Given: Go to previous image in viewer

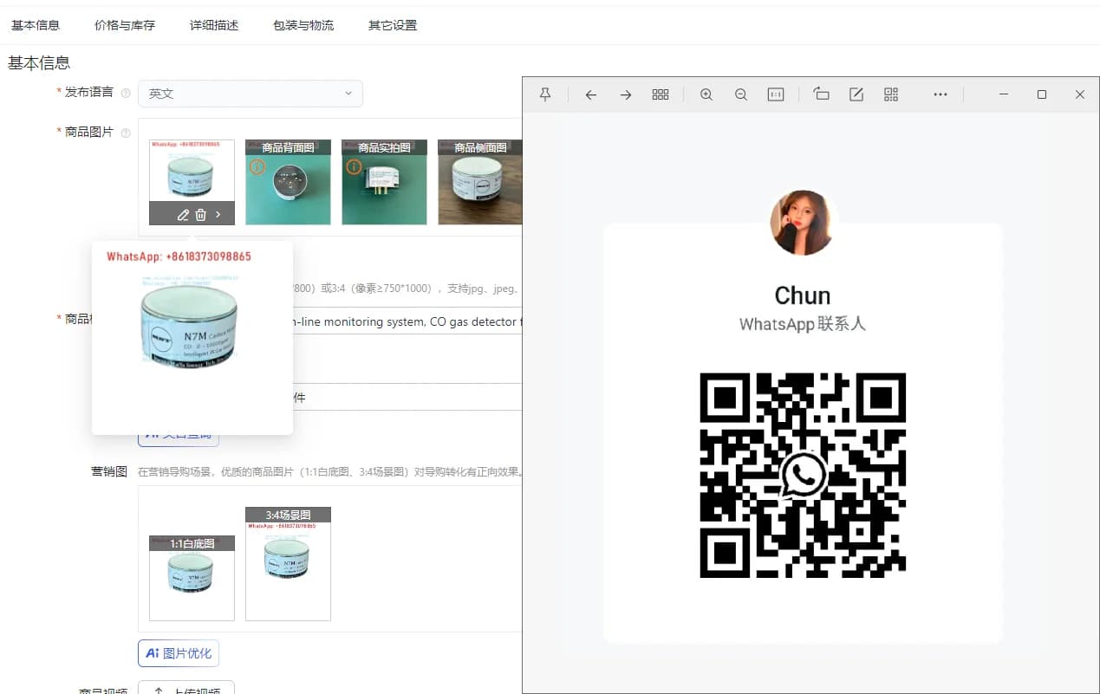Looking at the screenshot, I should point(591,94).
